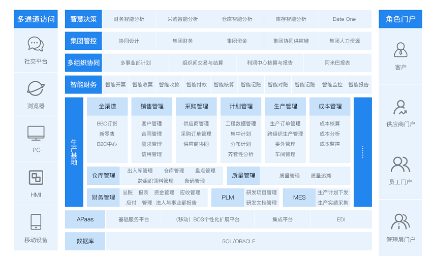Screen dimensions: 435x262
Task: Select the MES block
Action: point(299,198)
